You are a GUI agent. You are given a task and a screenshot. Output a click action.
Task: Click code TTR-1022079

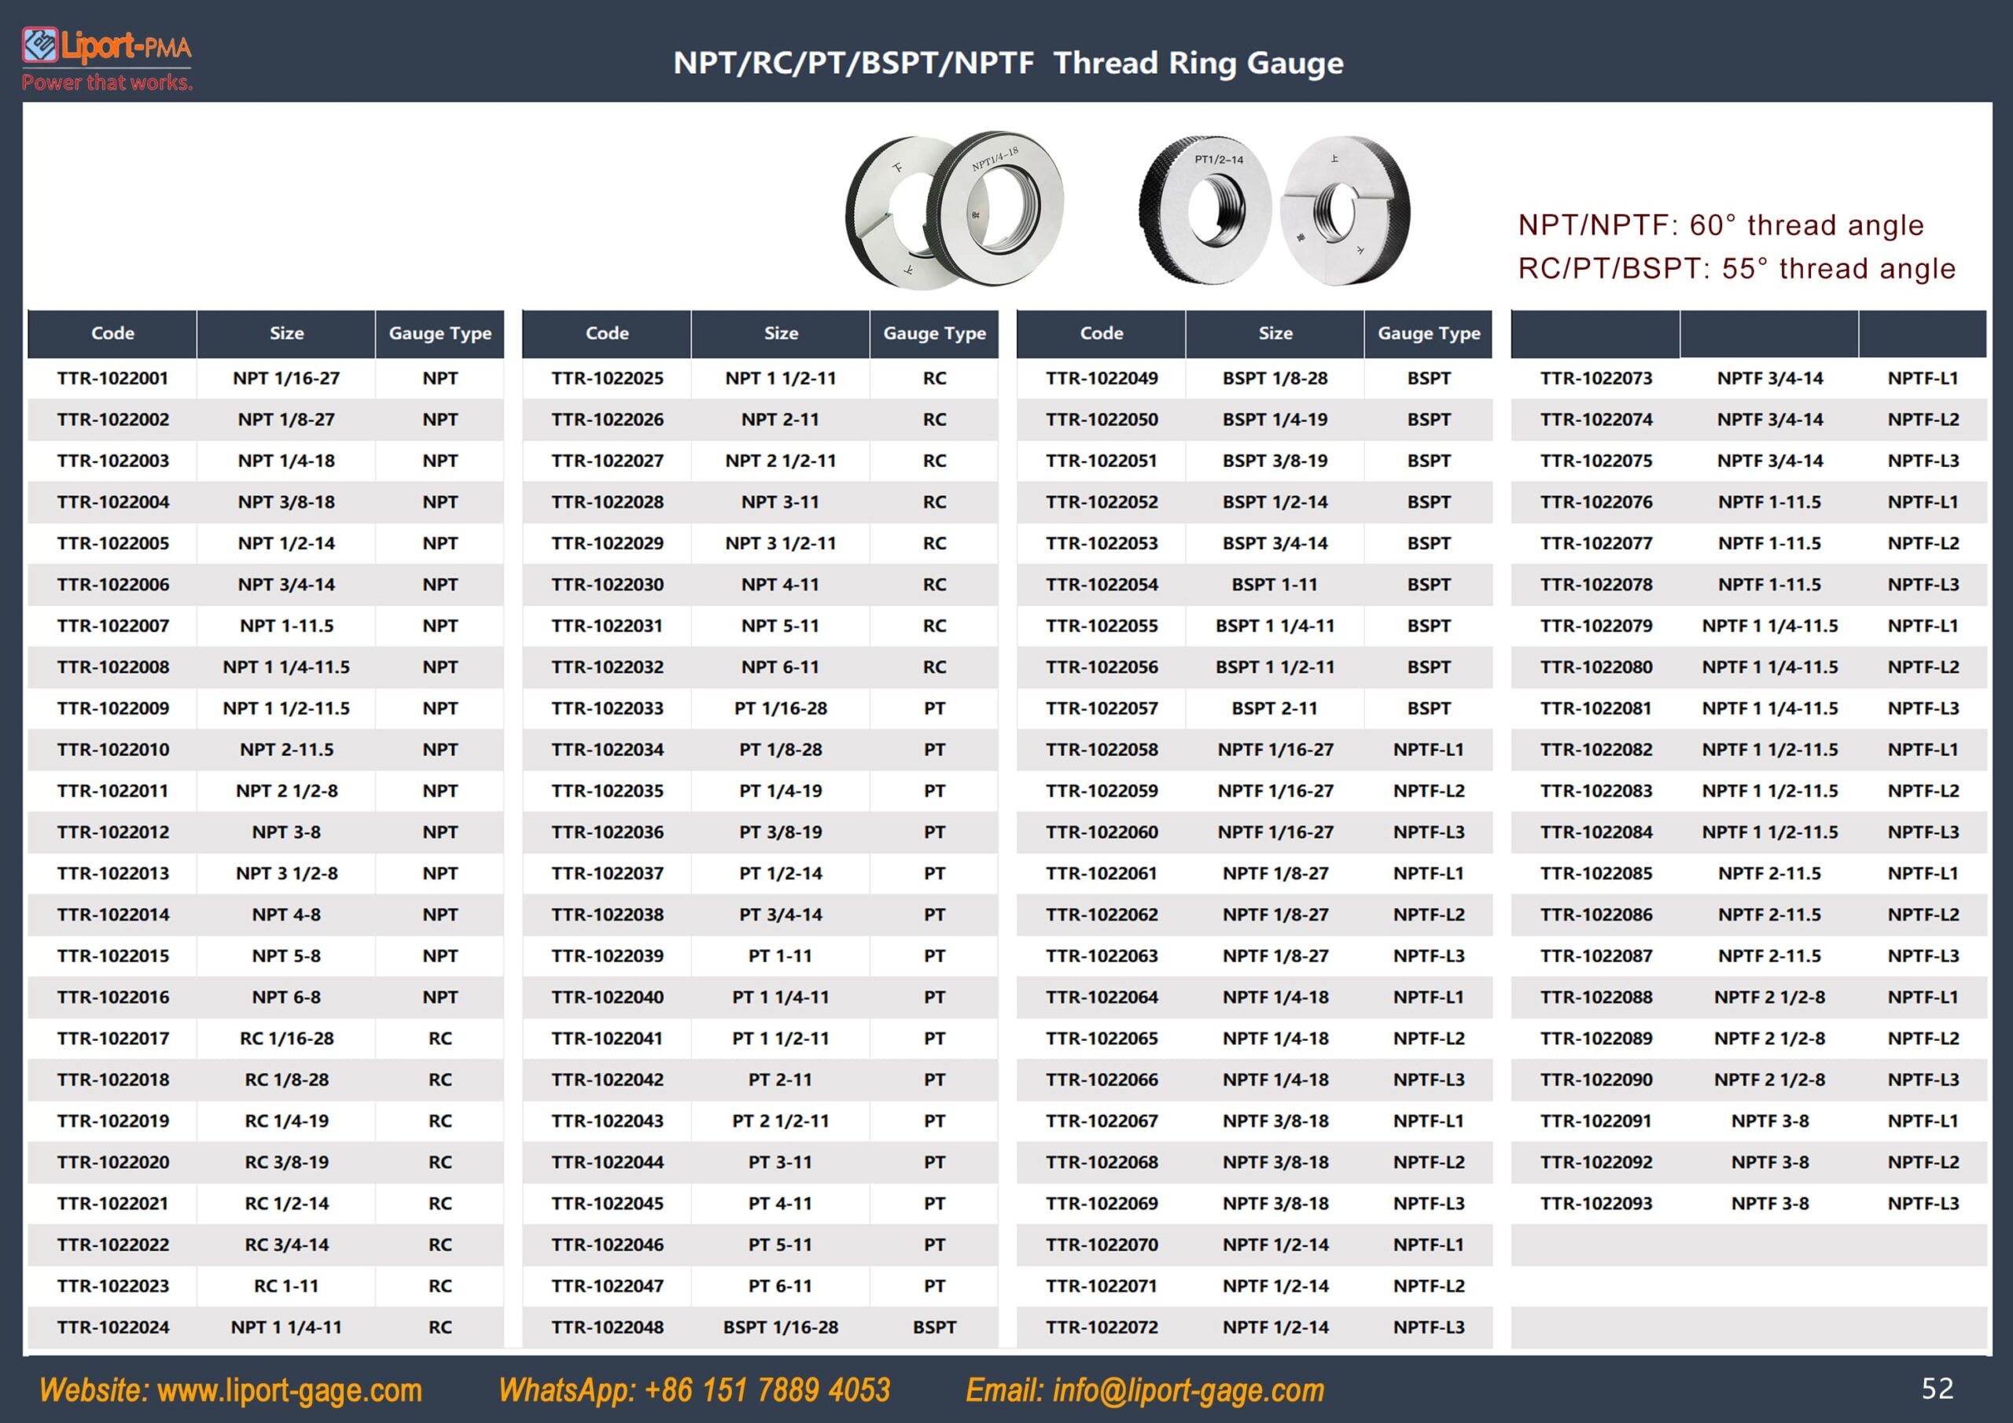(x=1596, y=625)
